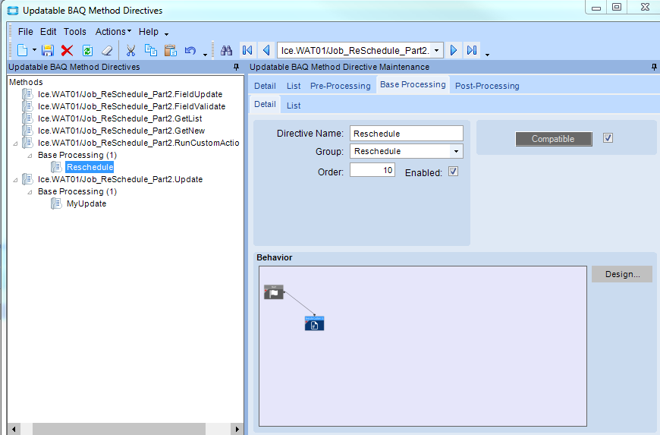Click the Design... button
The height and width of the screenshot is (435, 660).
pyautogui.click(x=622, y=274)
